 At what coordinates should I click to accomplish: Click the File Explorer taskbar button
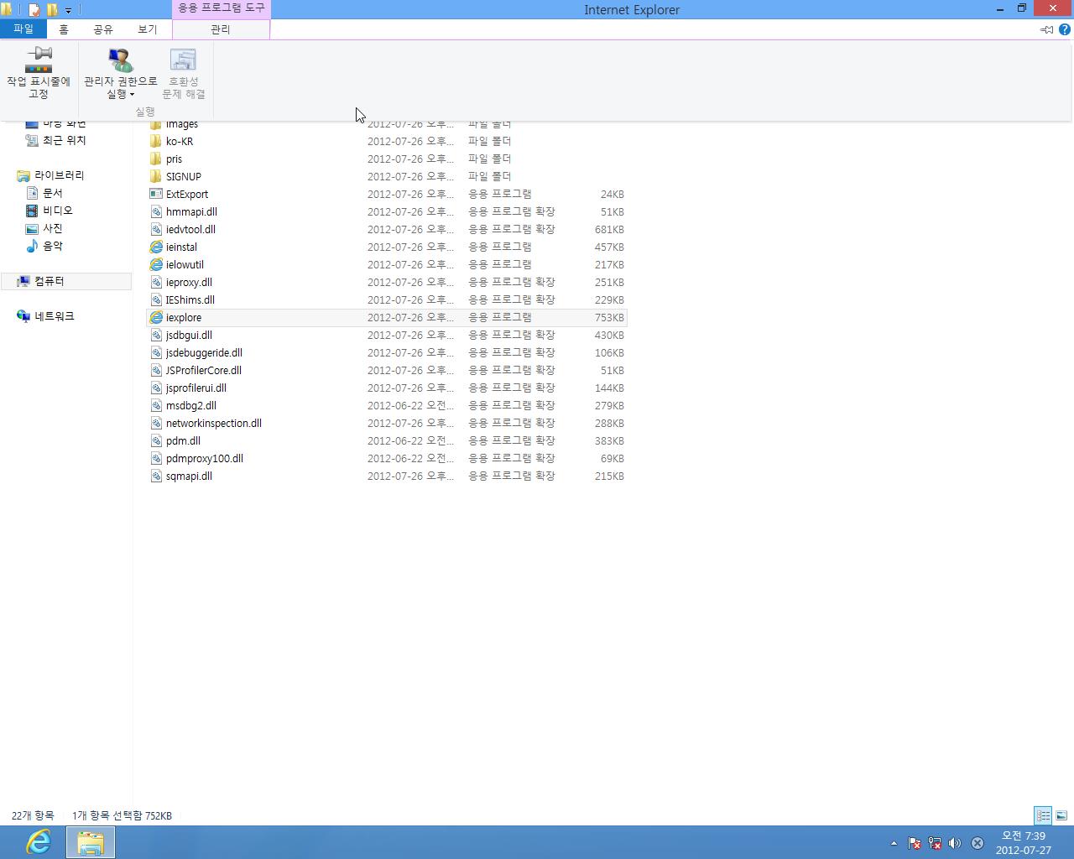(91, 842)
